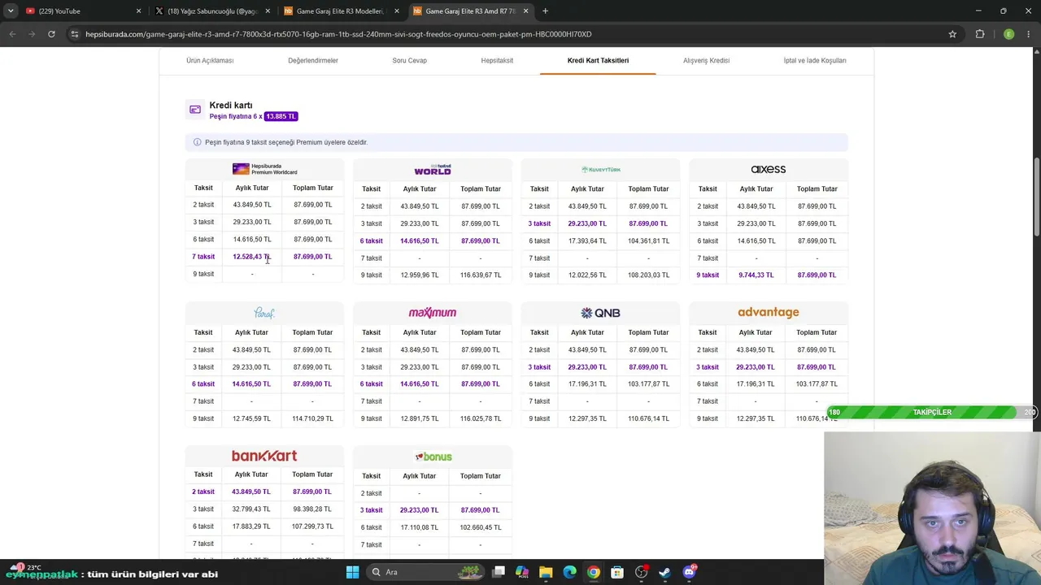1041x585 pixels.
Task: Open the tab search dropdown arrow
Action: click(x=11, y=11)
